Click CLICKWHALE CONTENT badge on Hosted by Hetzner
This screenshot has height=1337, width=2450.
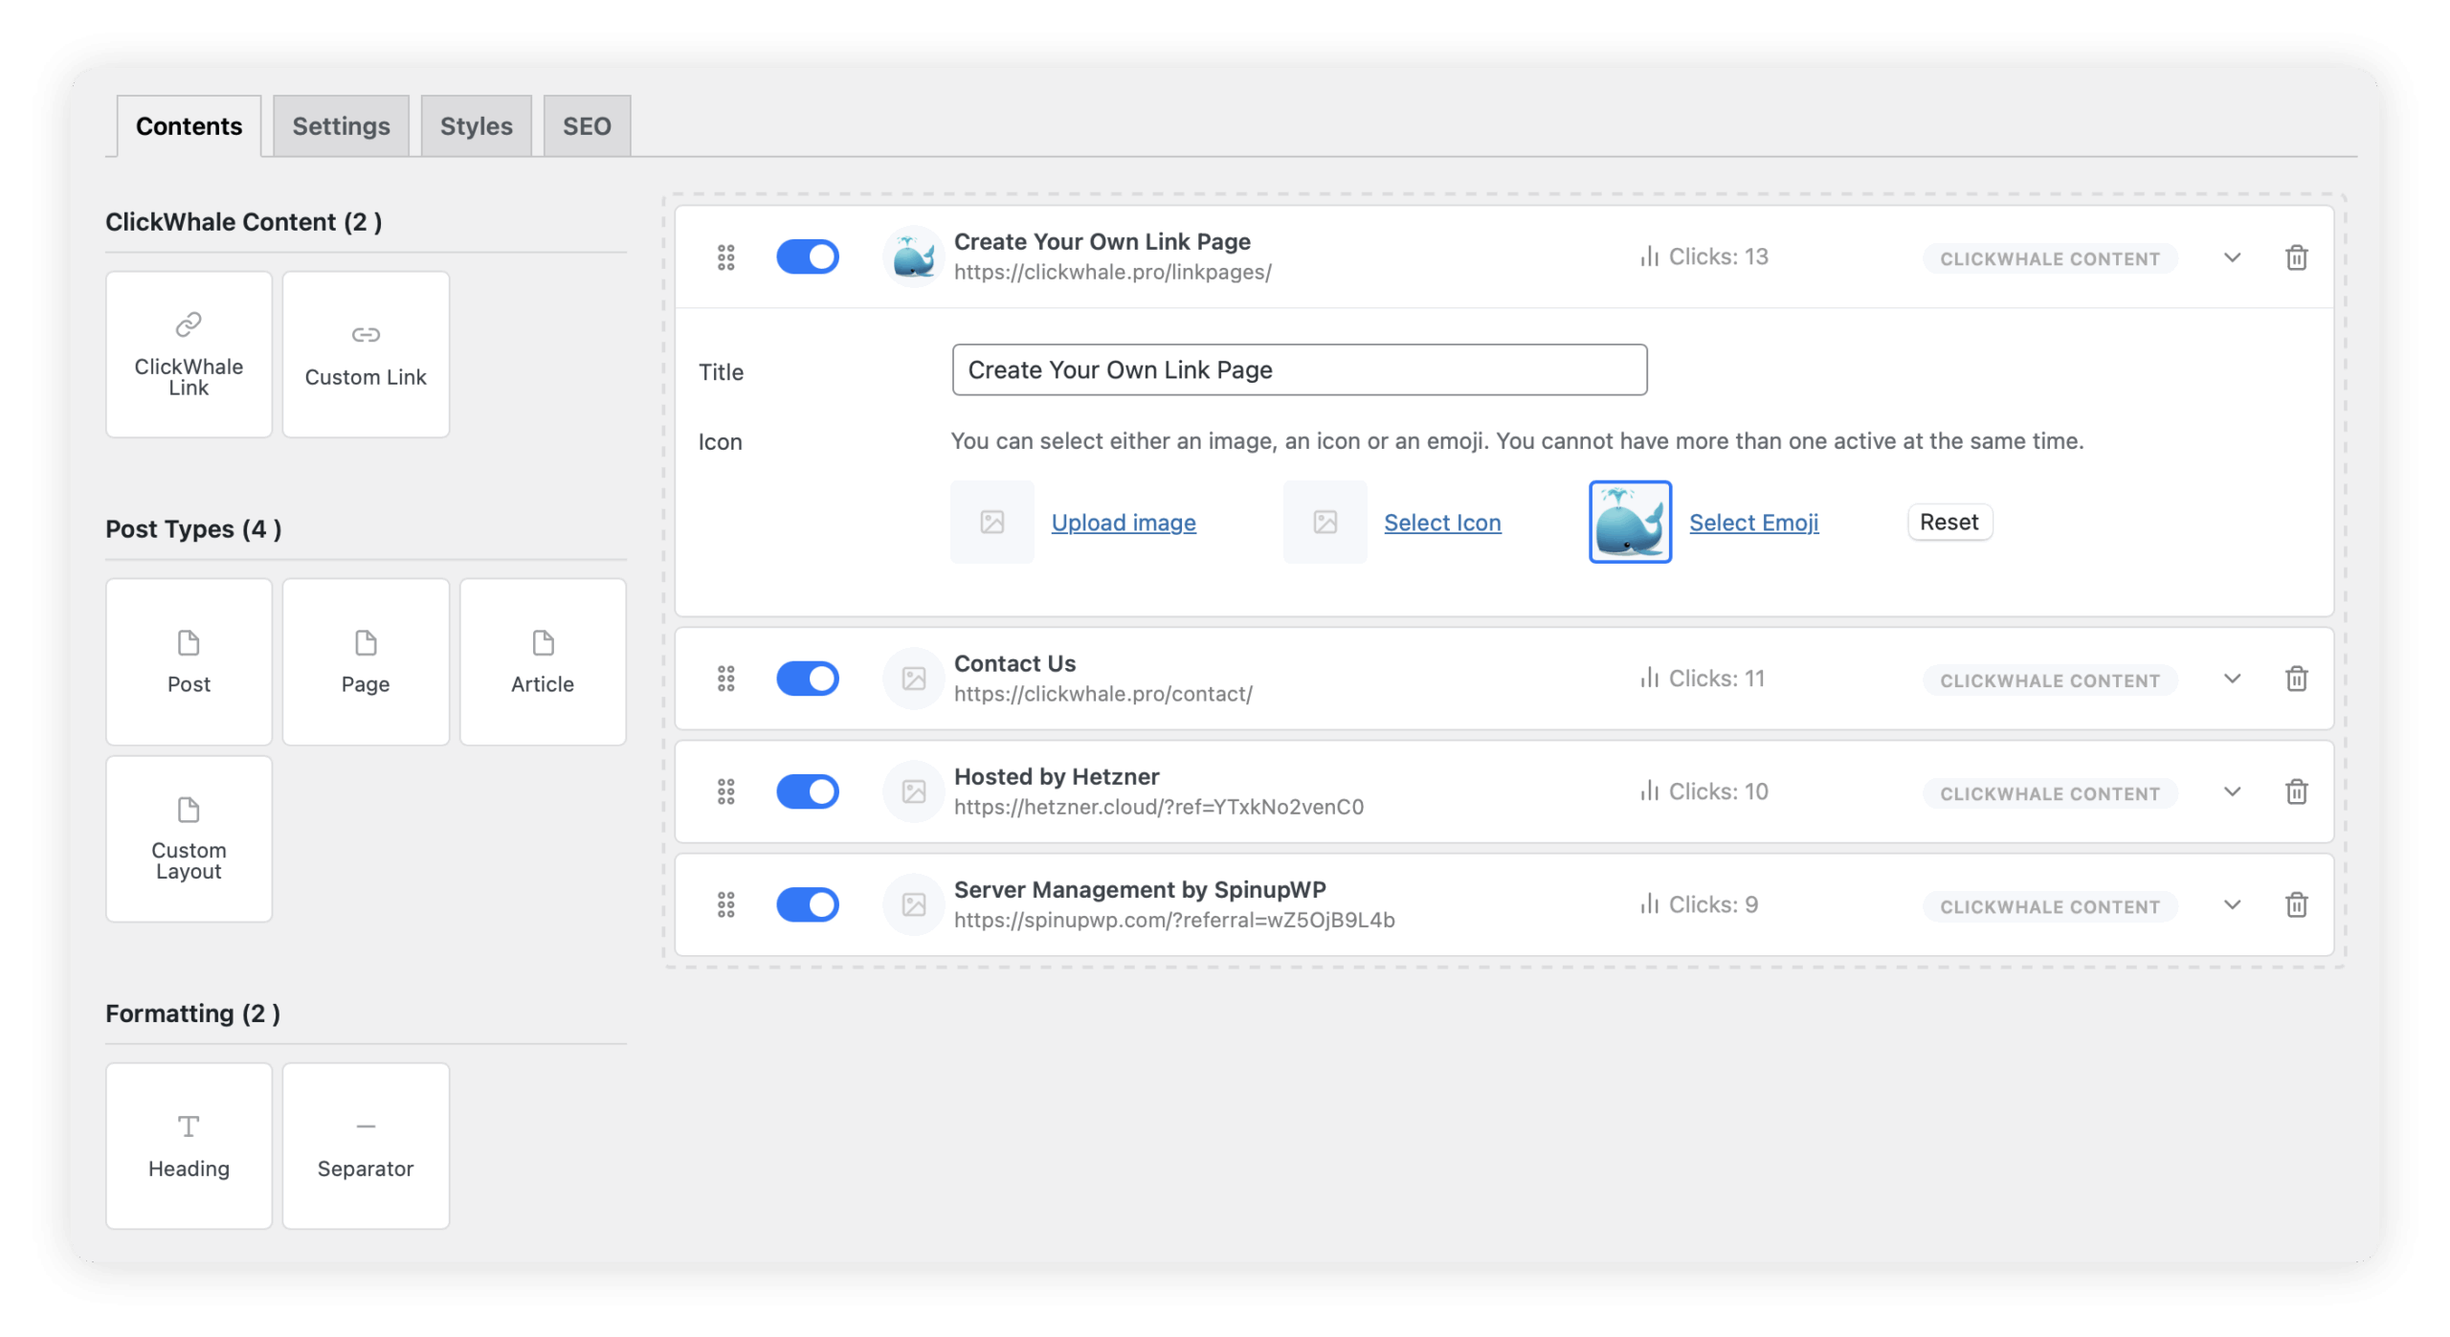tap(2050, 793)
